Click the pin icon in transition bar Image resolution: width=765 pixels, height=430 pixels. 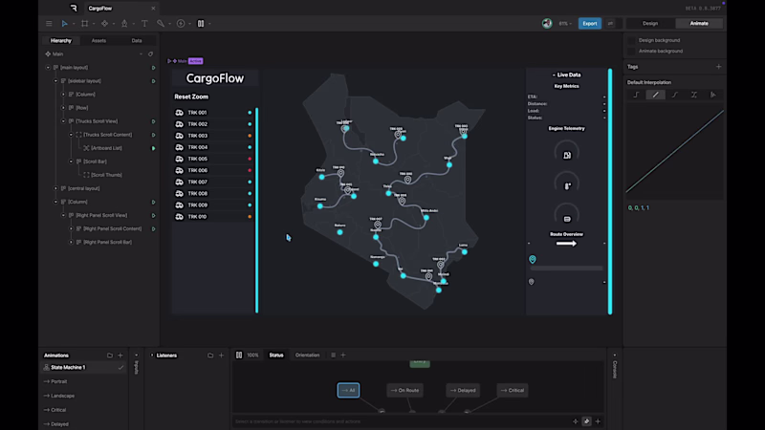(586, 421)
